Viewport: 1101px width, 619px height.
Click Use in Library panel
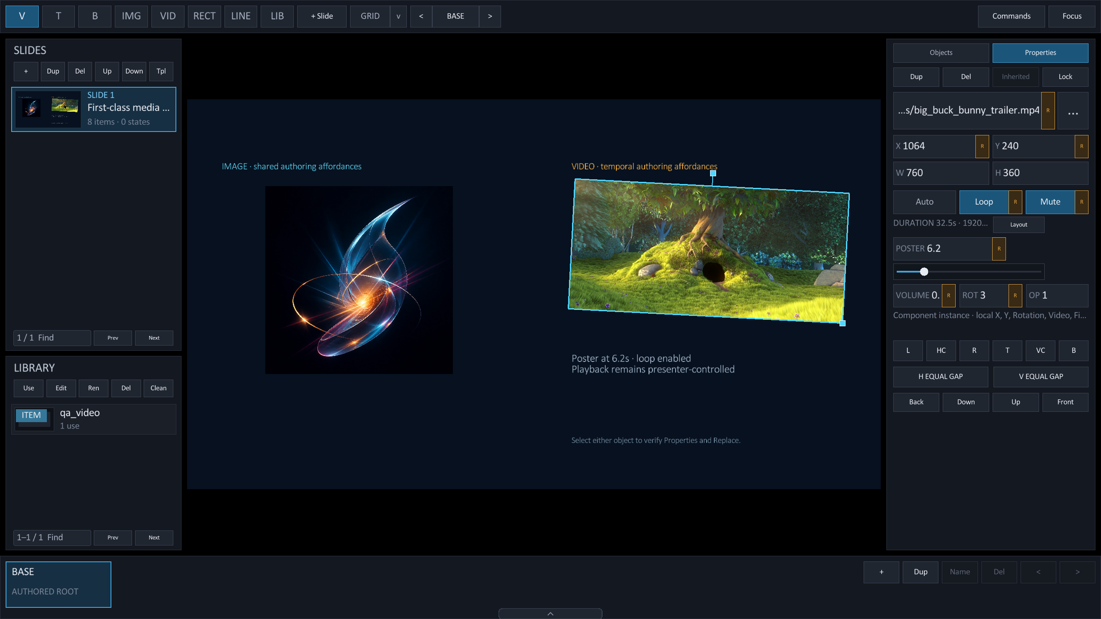coord(28,388)
